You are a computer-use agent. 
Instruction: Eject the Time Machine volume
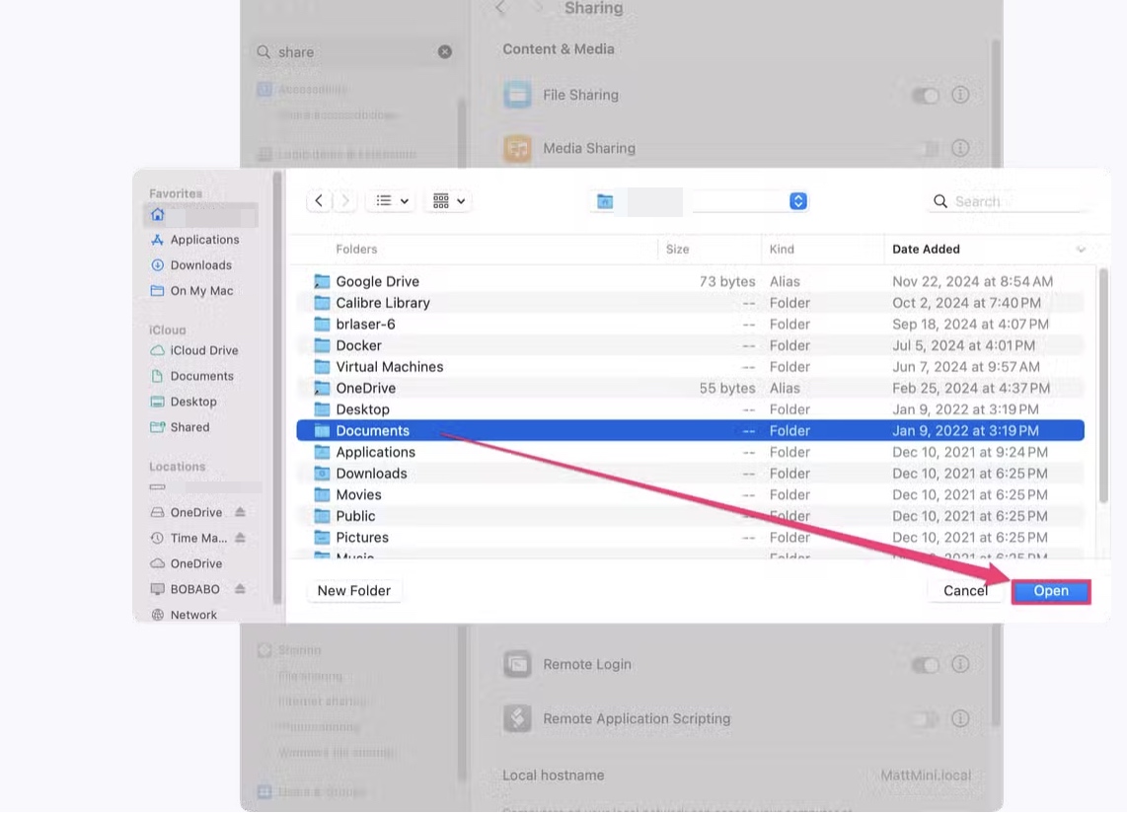(240, 538)
